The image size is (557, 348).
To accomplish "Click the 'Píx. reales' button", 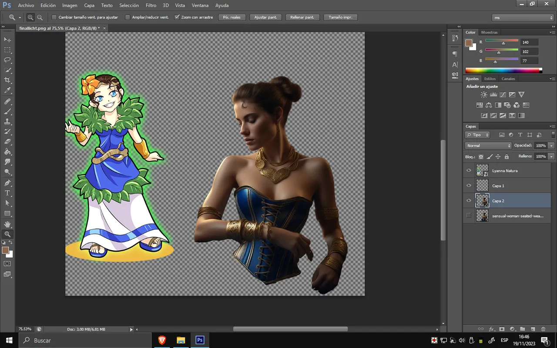I will point(232,17).
